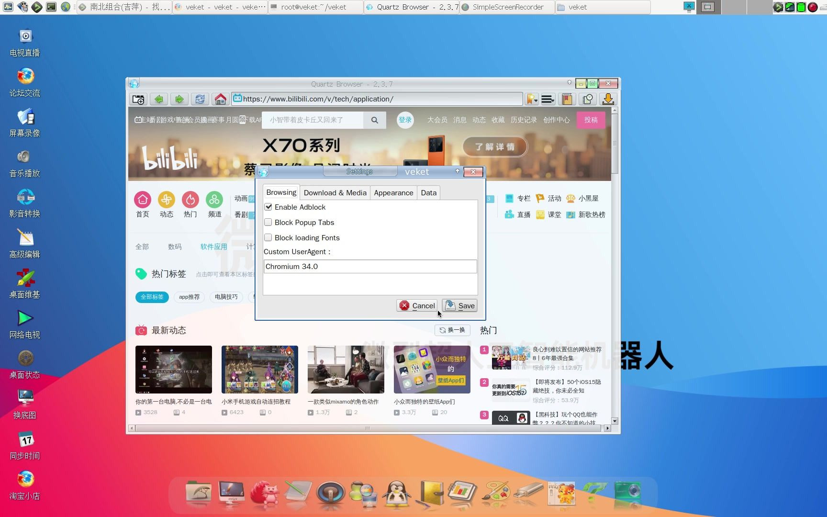The image size is (827, 517).
Task: Click the browser URL address field
Action: (x=377, y=99)
